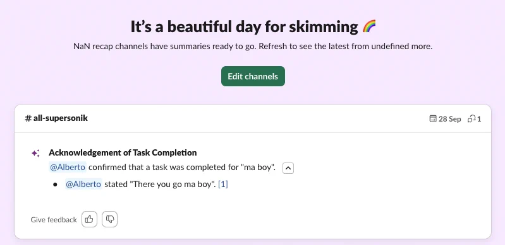The image size is (505, 245).
Task: Give a thumbs up on the summary
Action: coord(89,219)
